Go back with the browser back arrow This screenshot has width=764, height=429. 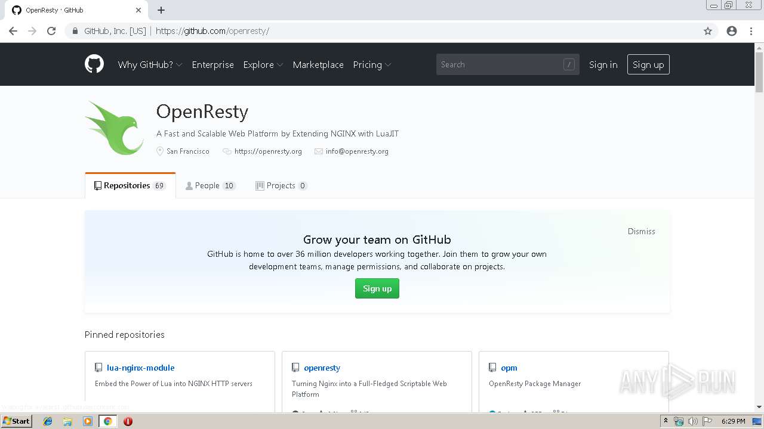13,31
